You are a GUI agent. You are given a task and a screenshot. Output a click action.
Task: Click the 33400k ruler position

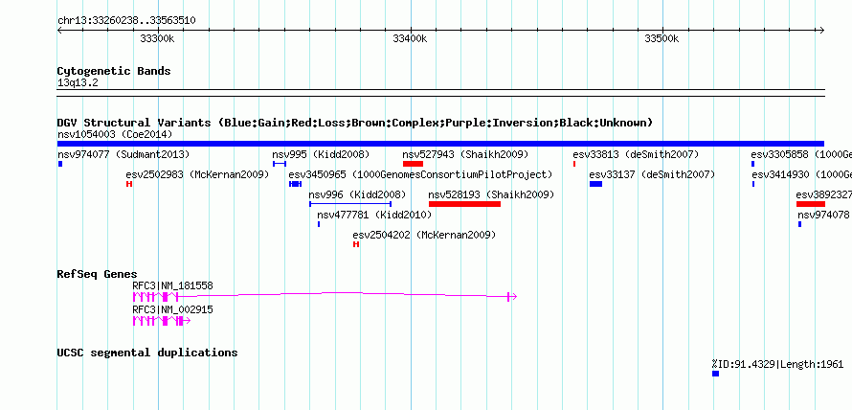coord(411,38)
